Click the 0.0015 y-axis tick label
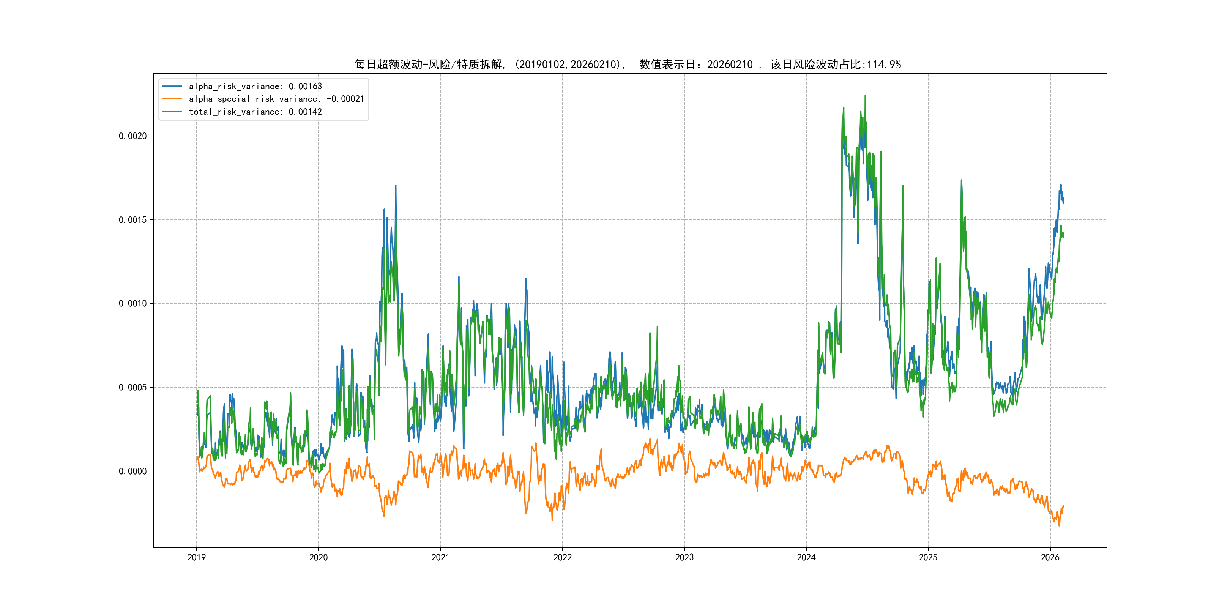Image resolution: width=1230 pixels, height=615 pixels. [133, 220]
